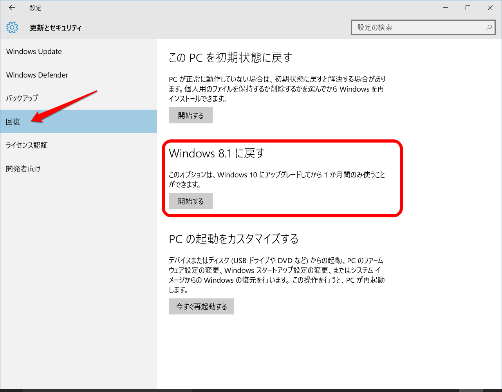Click 開始する under この PC を初期状態に戻す

click(191, 116)
